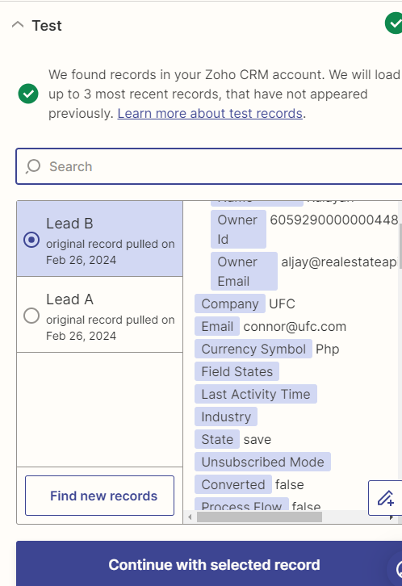Click the Company field tag
402x586 pixels.
(230, 303)
